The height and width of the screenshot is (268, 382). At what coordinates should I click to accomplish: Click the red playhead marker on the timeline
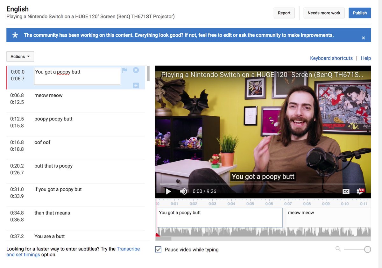point(157,235)
